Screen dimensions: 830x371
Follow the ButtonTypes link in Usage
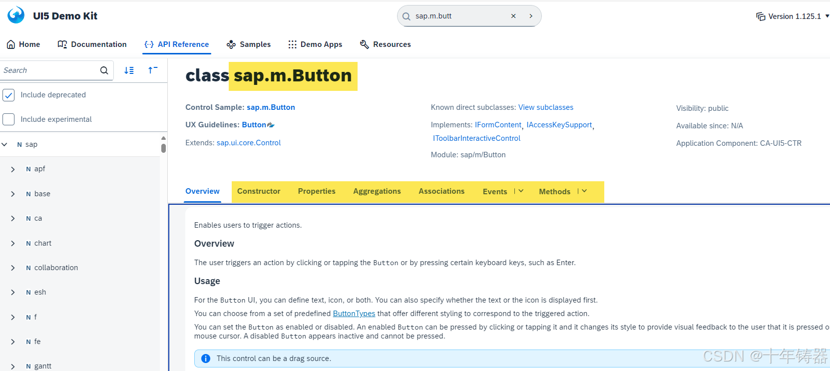[x=354, y=314]
